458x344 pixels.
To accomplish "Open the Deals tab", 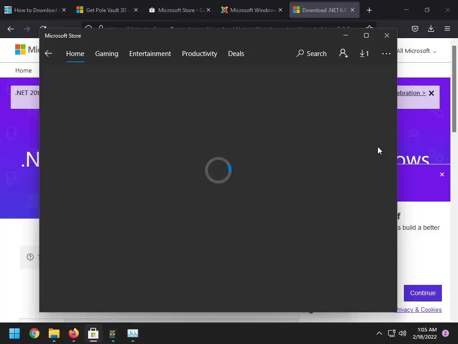I will (236, 54).
